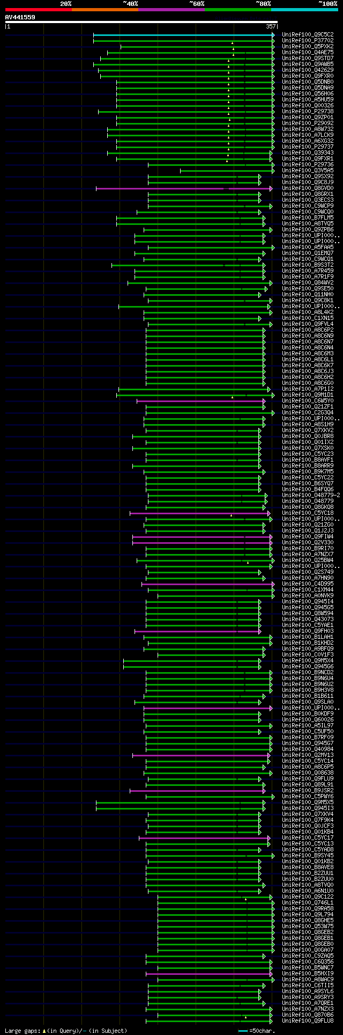This screenshot has width=343, height=1035.
Task: Open hit UniRef100_Q4AE75
Action: pos(308,53)
